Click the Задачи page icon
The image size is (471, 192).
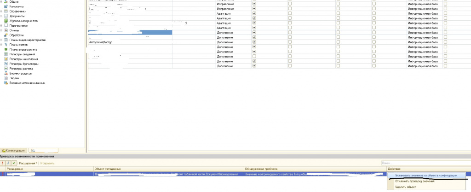(6, 78)
